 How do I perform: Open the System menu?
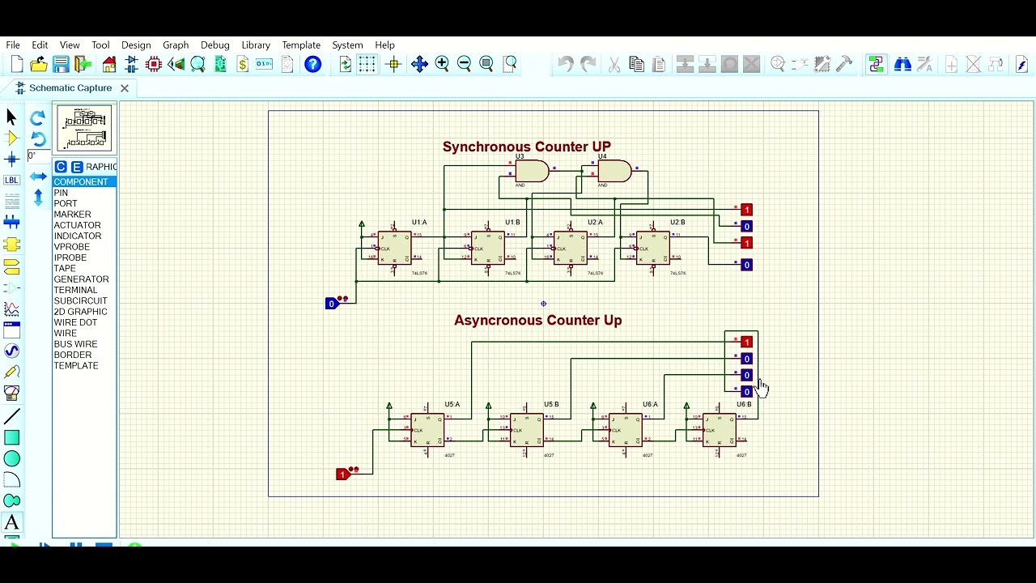pyautogui.click(x=347, y=45)
